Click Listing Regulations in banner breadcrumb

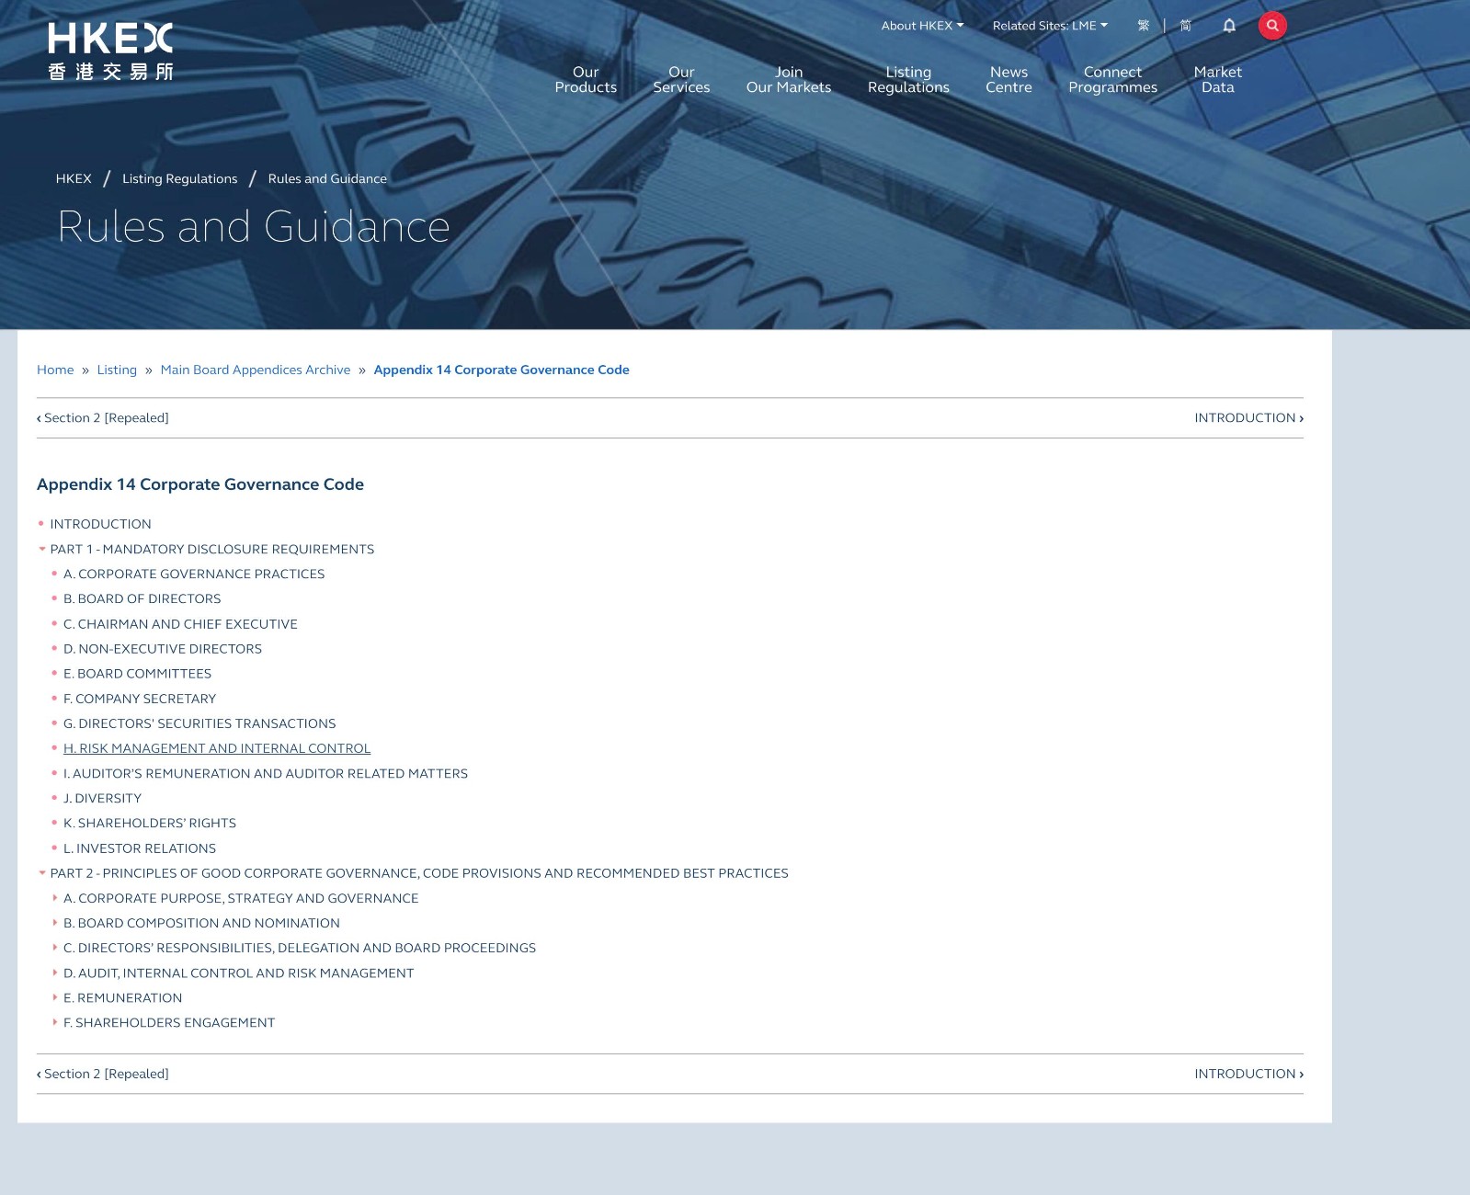[179, 178]
